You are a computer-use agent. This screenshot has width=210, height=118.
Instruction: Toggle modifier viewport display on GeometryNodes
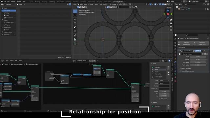pos(198,51)
